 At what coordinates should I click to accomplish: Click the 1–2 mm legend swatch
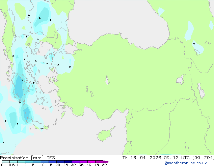[21, 162]
